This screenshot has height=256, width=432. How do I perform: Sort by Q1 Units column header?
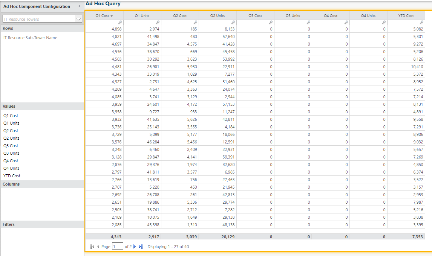[x=142, y=16]
